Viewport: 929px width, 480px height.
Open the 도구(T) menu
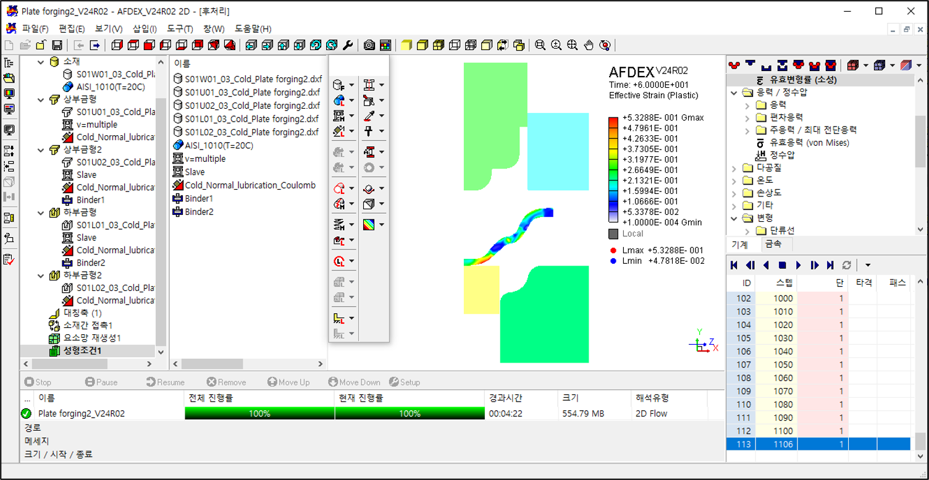click(180, 29)
